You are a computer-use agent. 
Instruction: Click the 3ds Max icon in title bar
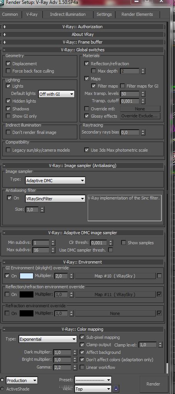click(x=2, y=2)
